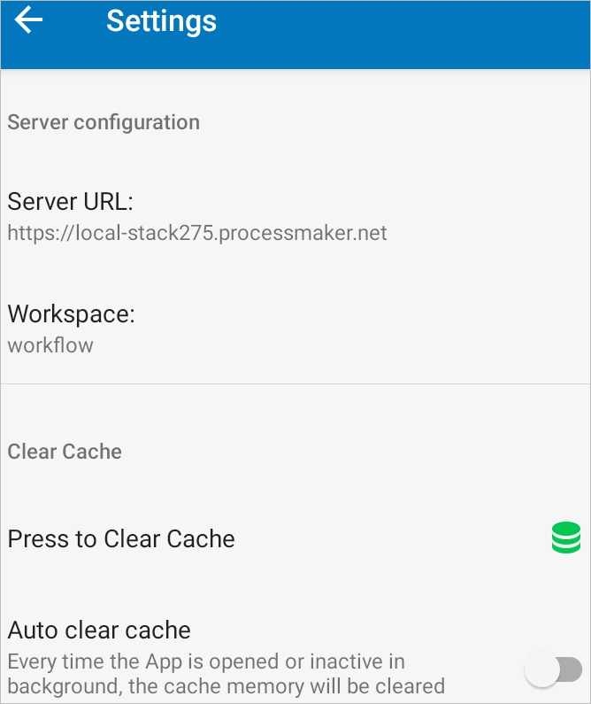Click the local-stack275.processmaker.net URL value
The height and width of the screenshot is (704, 591).
(197, 234)
